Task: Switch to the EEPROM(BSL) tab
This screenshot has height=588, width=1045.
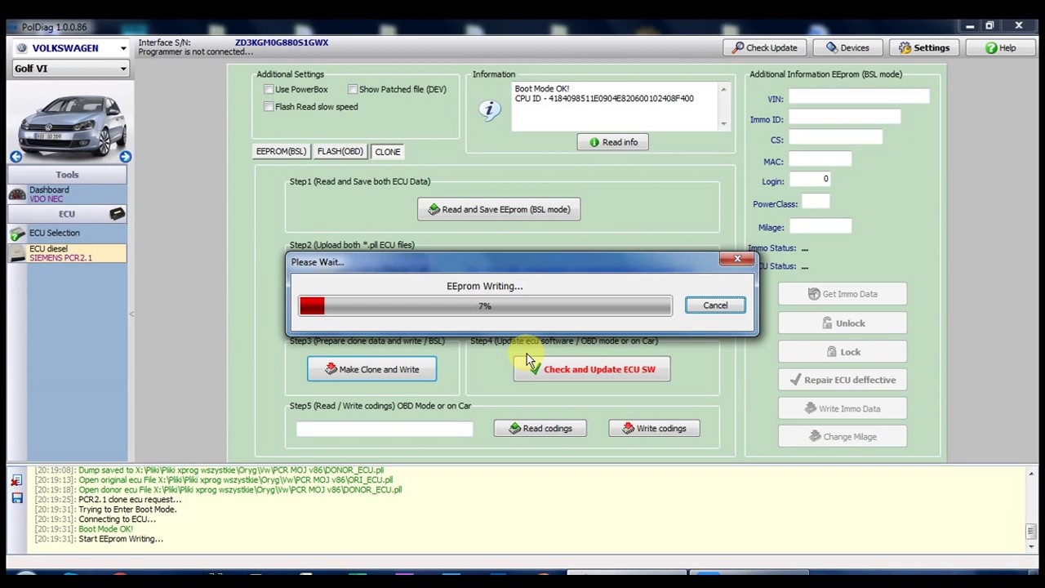Action: click(x=281, y=152)
